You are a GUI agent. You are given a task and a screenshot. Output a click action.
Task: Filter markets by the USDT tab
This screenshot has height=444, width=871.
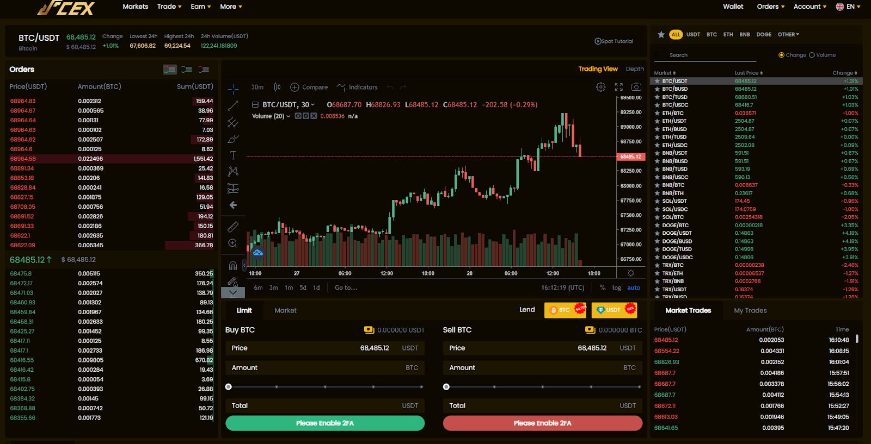tap(693, 34)
